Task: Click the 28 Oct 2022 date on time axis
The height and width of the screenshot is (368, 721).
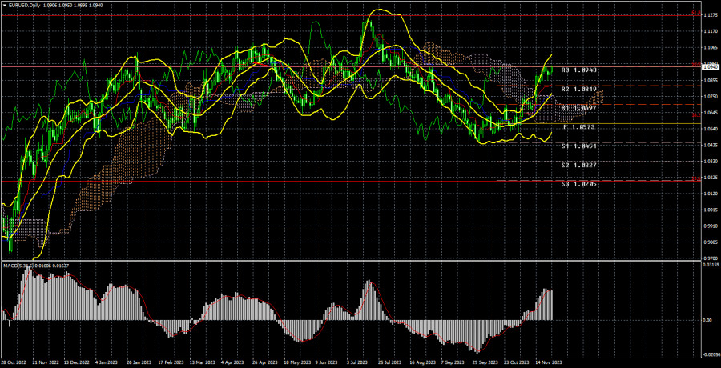Action: 17,362
